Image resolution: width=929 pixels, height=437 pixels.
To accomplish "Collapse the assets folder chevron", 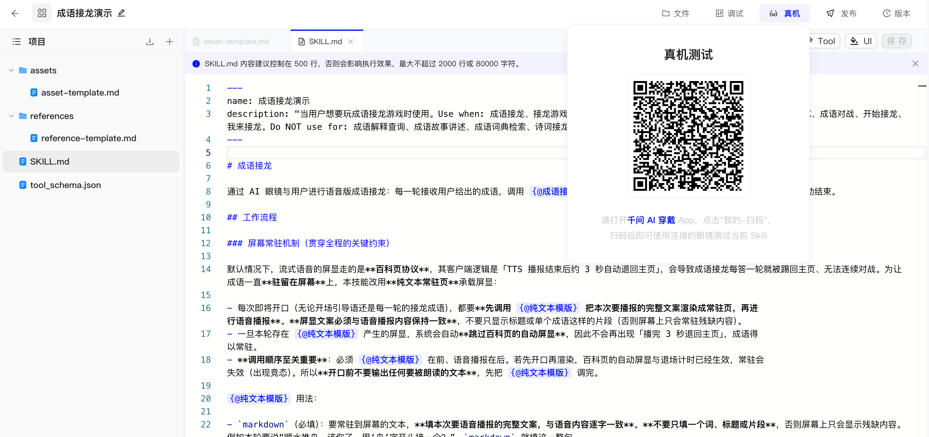I will pos(11,70).
